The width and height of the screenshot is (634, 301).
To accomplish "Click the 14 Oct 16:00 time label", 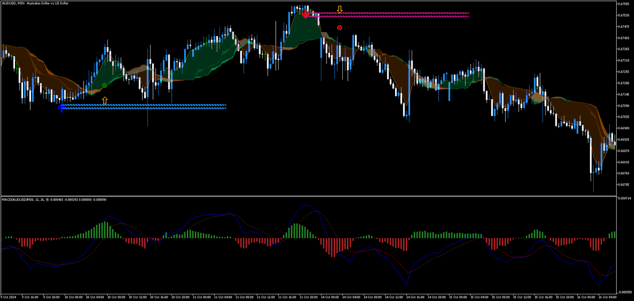I will pos(415,297).
